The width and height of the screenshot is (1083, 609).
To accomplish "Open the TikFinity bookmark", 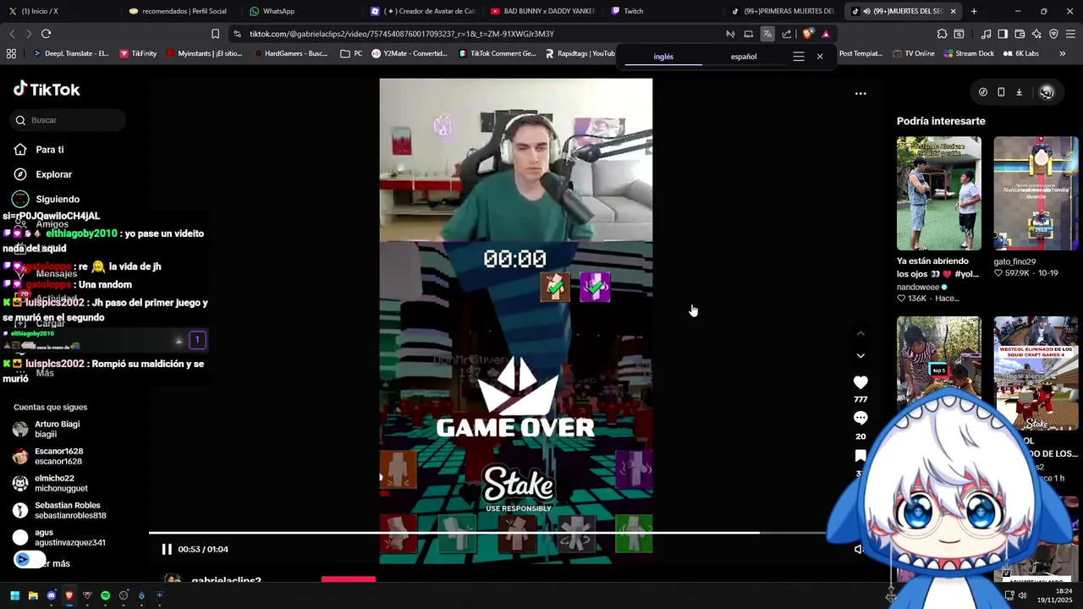I will point(138,53).
